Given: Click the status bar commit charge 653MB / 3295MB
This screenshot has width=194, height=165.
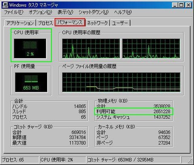Looking at the screenshot, I should (134, 160).
